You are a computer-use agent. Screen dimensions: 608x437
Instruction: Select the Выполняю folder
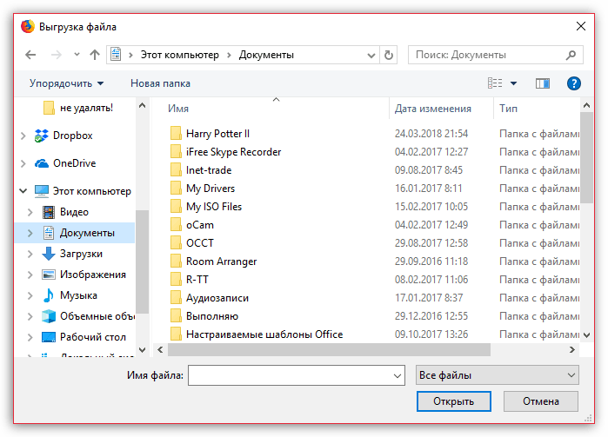(x=204, y=315)
